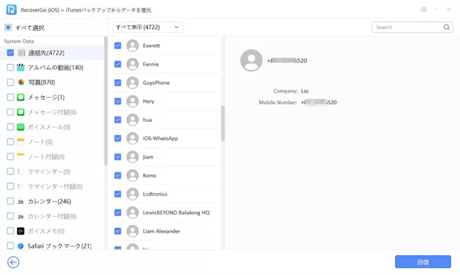
Task: Click the RecoverGo app logo icon
Action: (11, 10)
